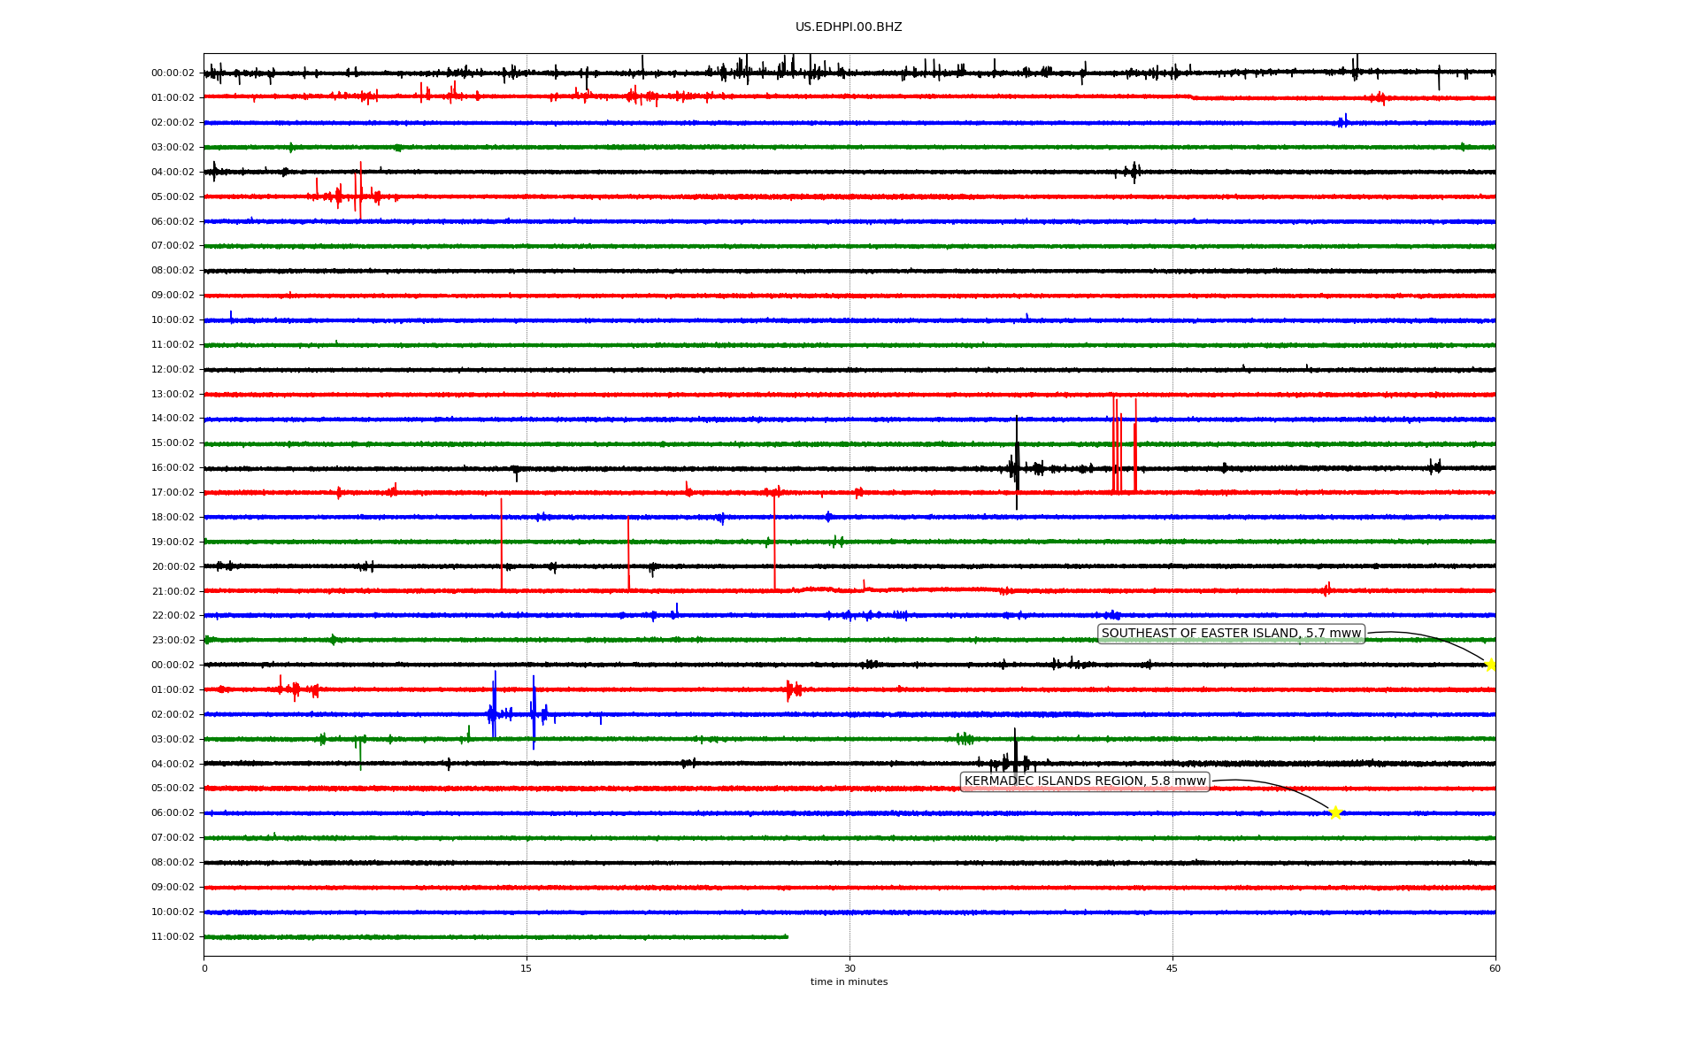This screenshot has width=1699, height=1062.
Task: Click the 'time in minutes' axis label
Action: pos(849,981)
